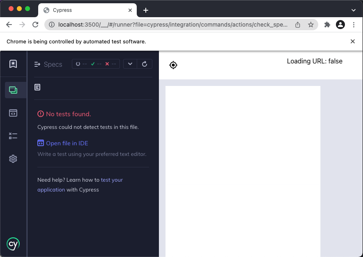
Task: Open the reporter options chevron dropdown
Action: 130,64
